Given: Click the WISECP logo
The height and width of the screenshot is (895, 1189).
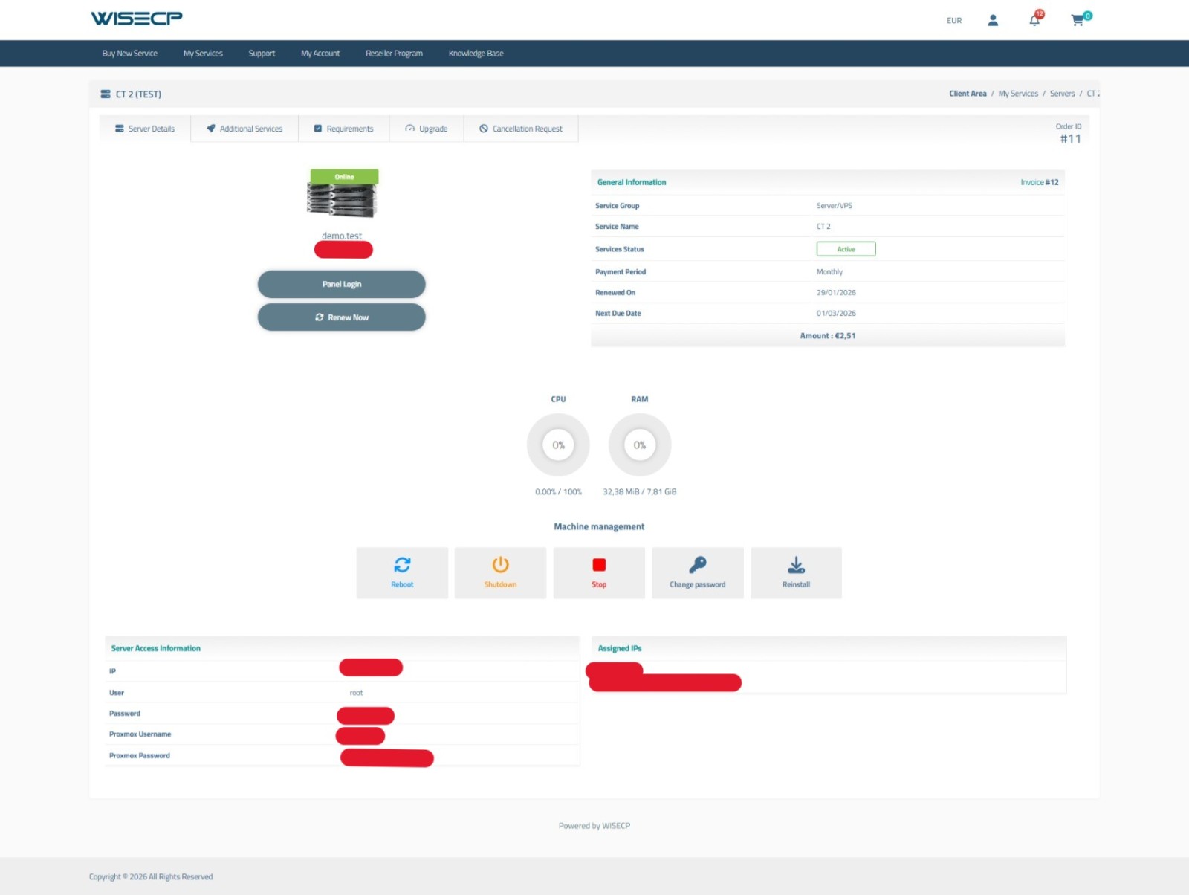Looking at the screenshot, I should pos(137,18).
